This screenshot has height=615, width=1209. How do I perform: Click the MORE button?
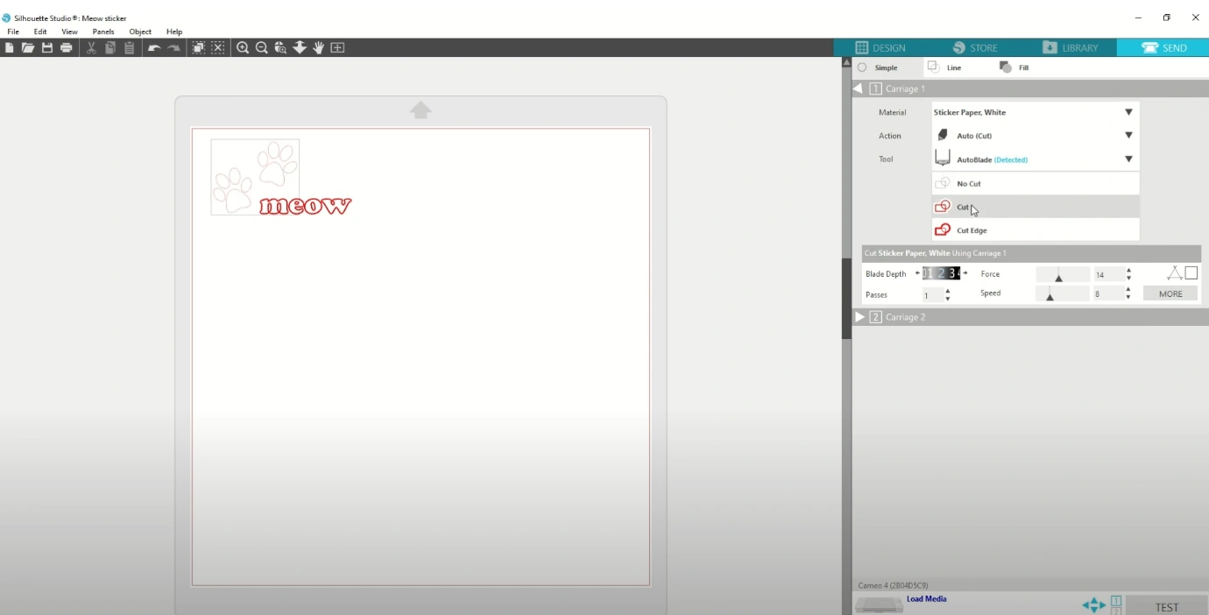pos(1170,293)
